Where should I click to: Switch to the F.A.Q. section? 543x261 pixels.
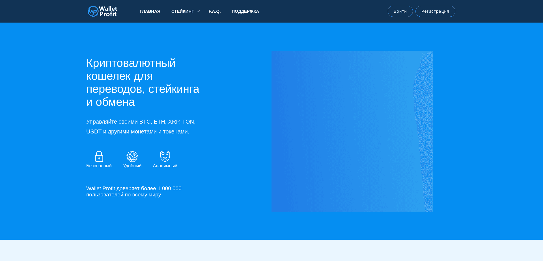point(215,11)
